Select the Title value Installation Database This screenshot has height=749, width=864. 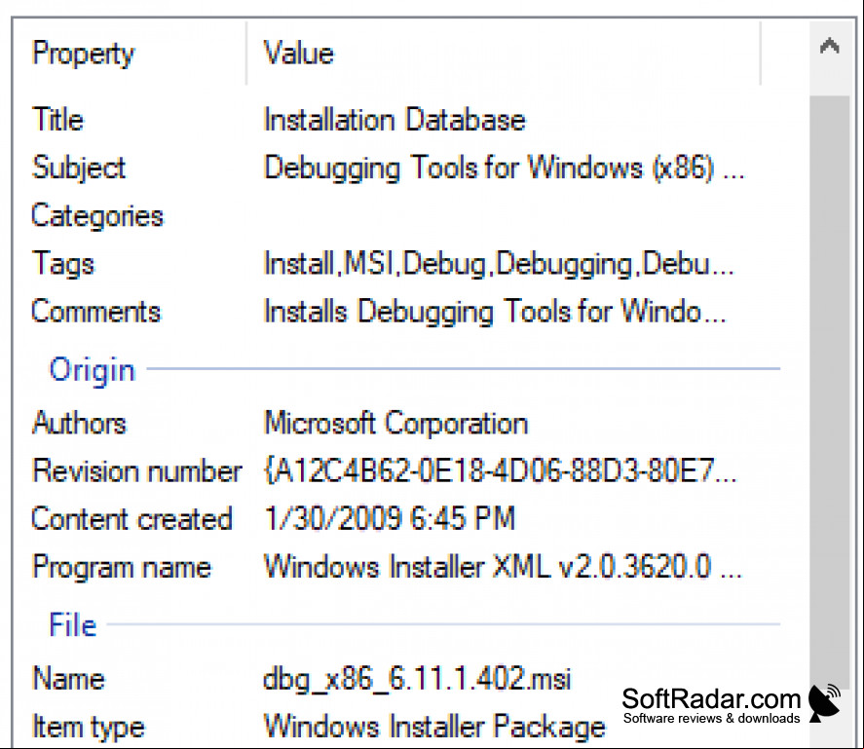pyautogui.click(x=394, y=120)
